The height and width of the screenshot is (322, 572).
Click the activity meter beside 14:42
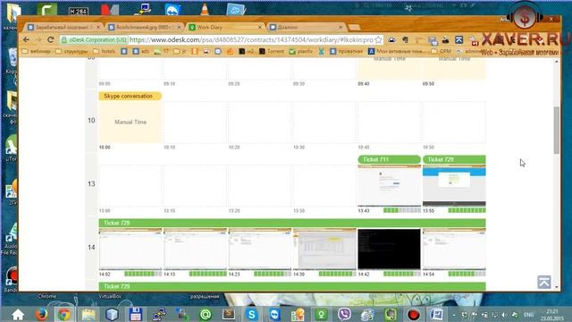point(402,274)
